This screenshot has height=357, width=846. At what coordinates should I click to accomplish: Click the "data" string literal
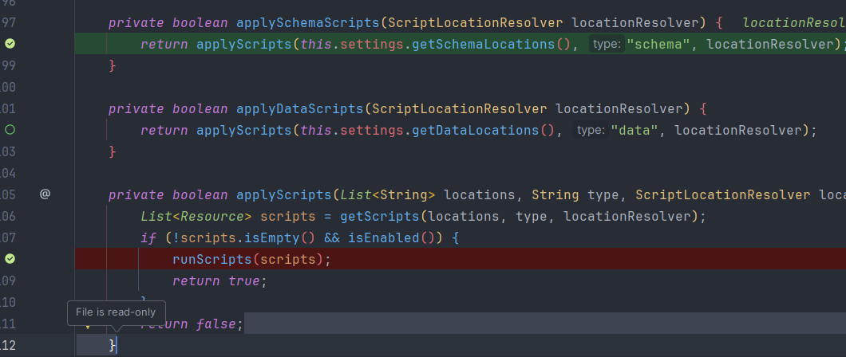tap(634, 131)
